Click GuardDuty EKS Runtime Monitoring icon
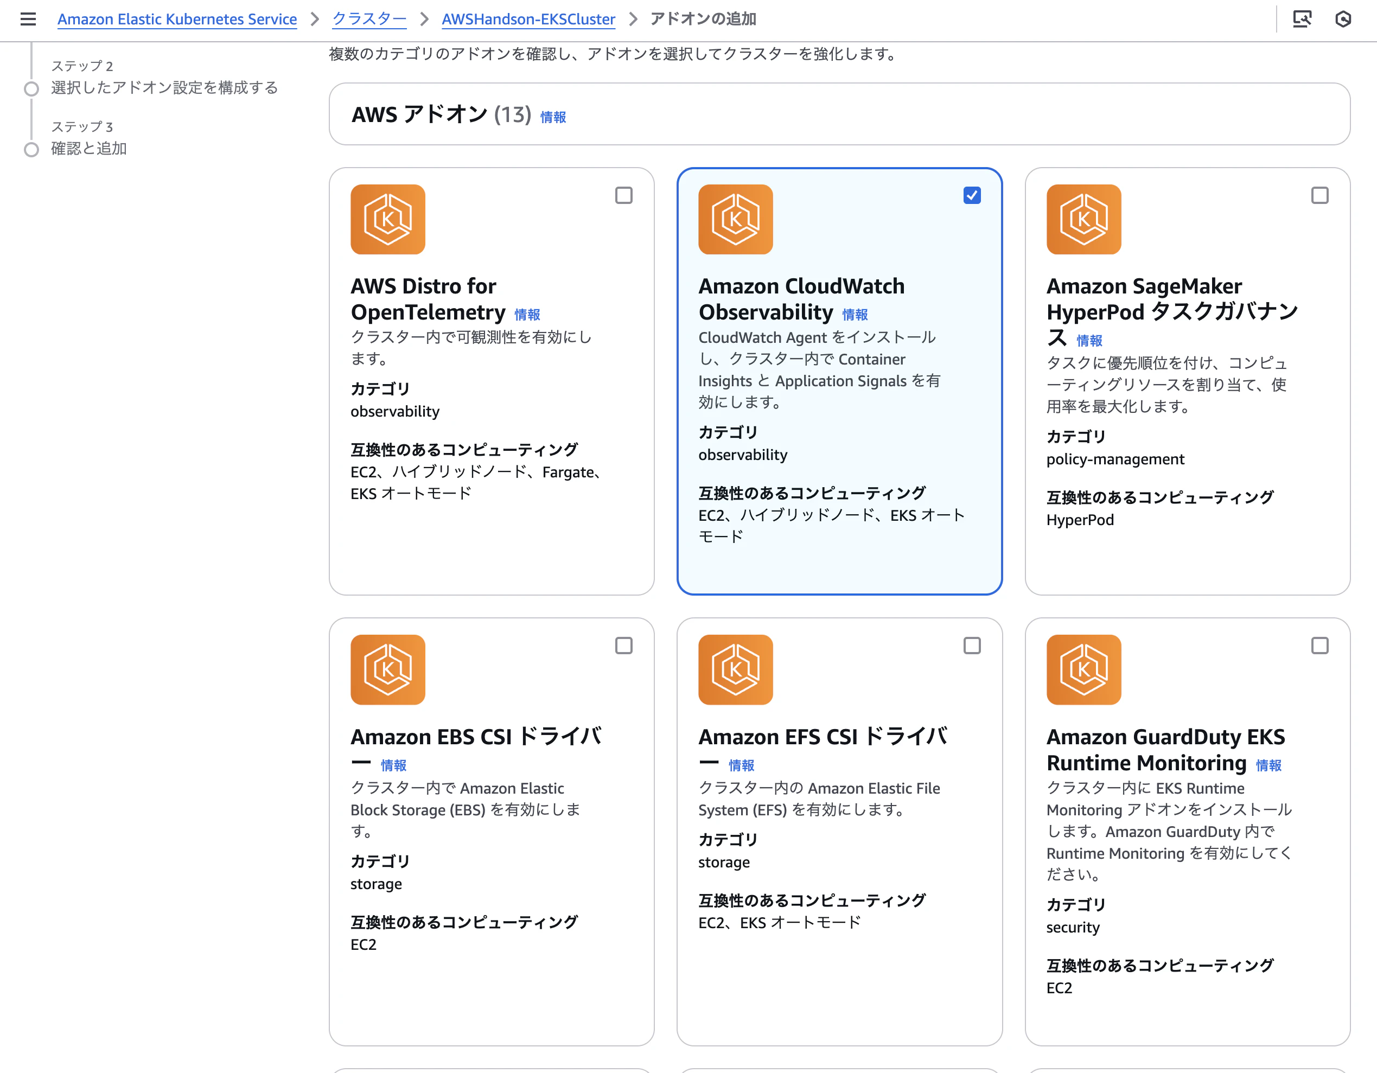Viewport: 1377px width, 1073px height. (x=1083, y=669)
